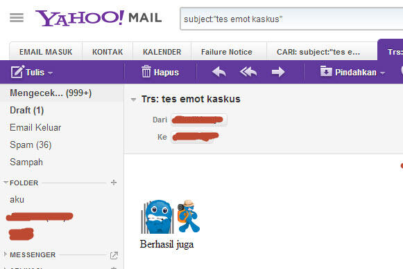Reply all using the double arrow icon

tap(248, 72)
